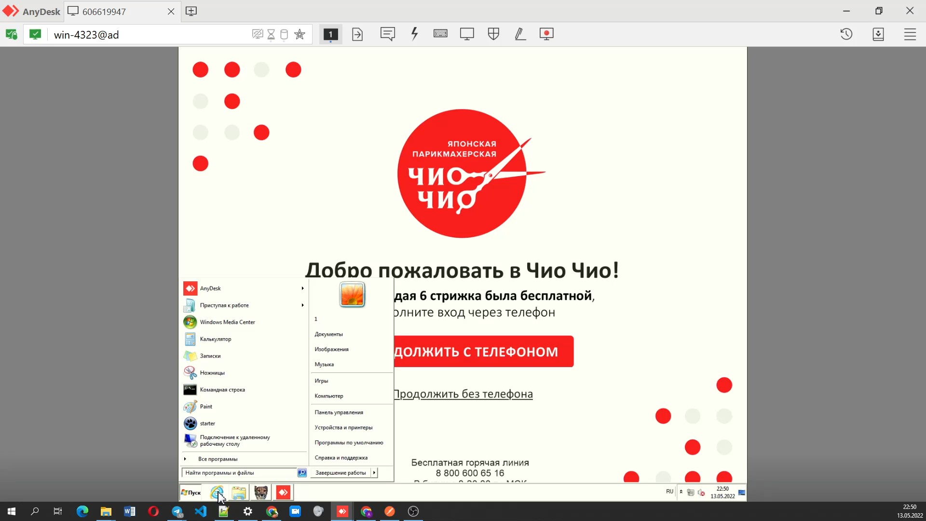This screenshot has width=926, height=521.
Task: Toggle favorite star in address bar
Action: point(300,34)
